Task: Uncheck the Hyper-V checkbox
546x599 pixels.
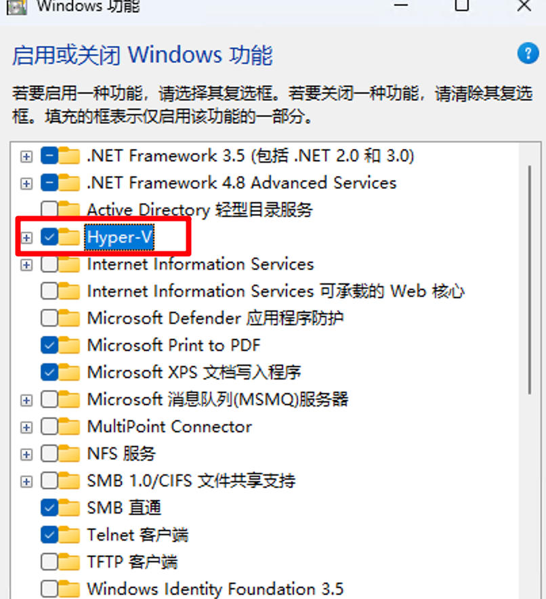Action: point(49,237)
